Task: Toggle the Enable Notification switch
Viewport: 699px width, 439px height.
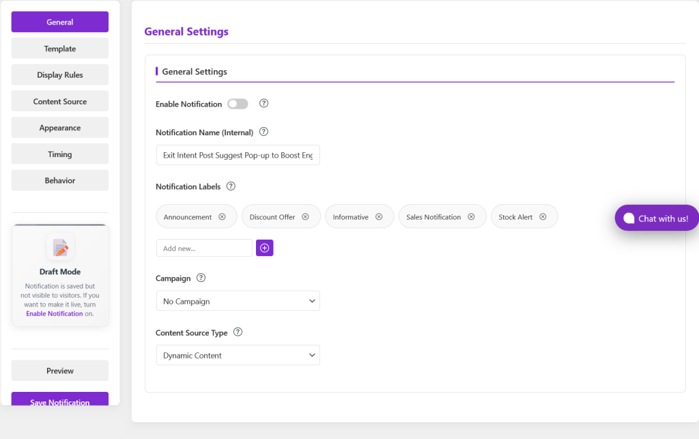Action: pos(238,104)
